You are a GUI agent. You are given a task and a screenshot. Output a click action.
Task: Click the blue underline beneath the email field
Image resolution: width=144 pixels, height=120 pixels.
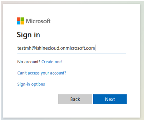[72, 53]
